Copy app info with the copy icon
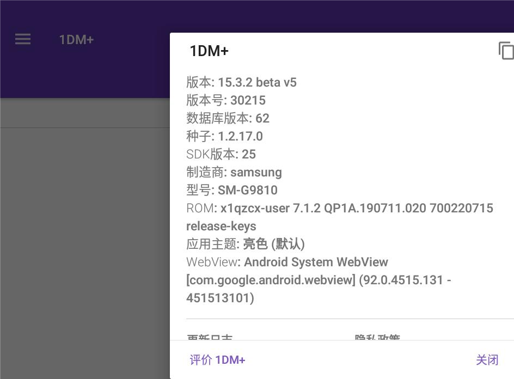The height and width of the screenshot is (379, 514). 505,51
